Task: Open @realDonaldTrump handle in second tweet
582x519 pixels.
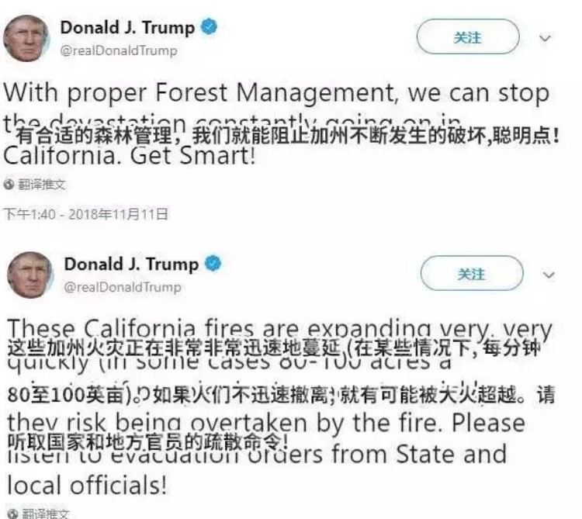Action: point(123,287)
